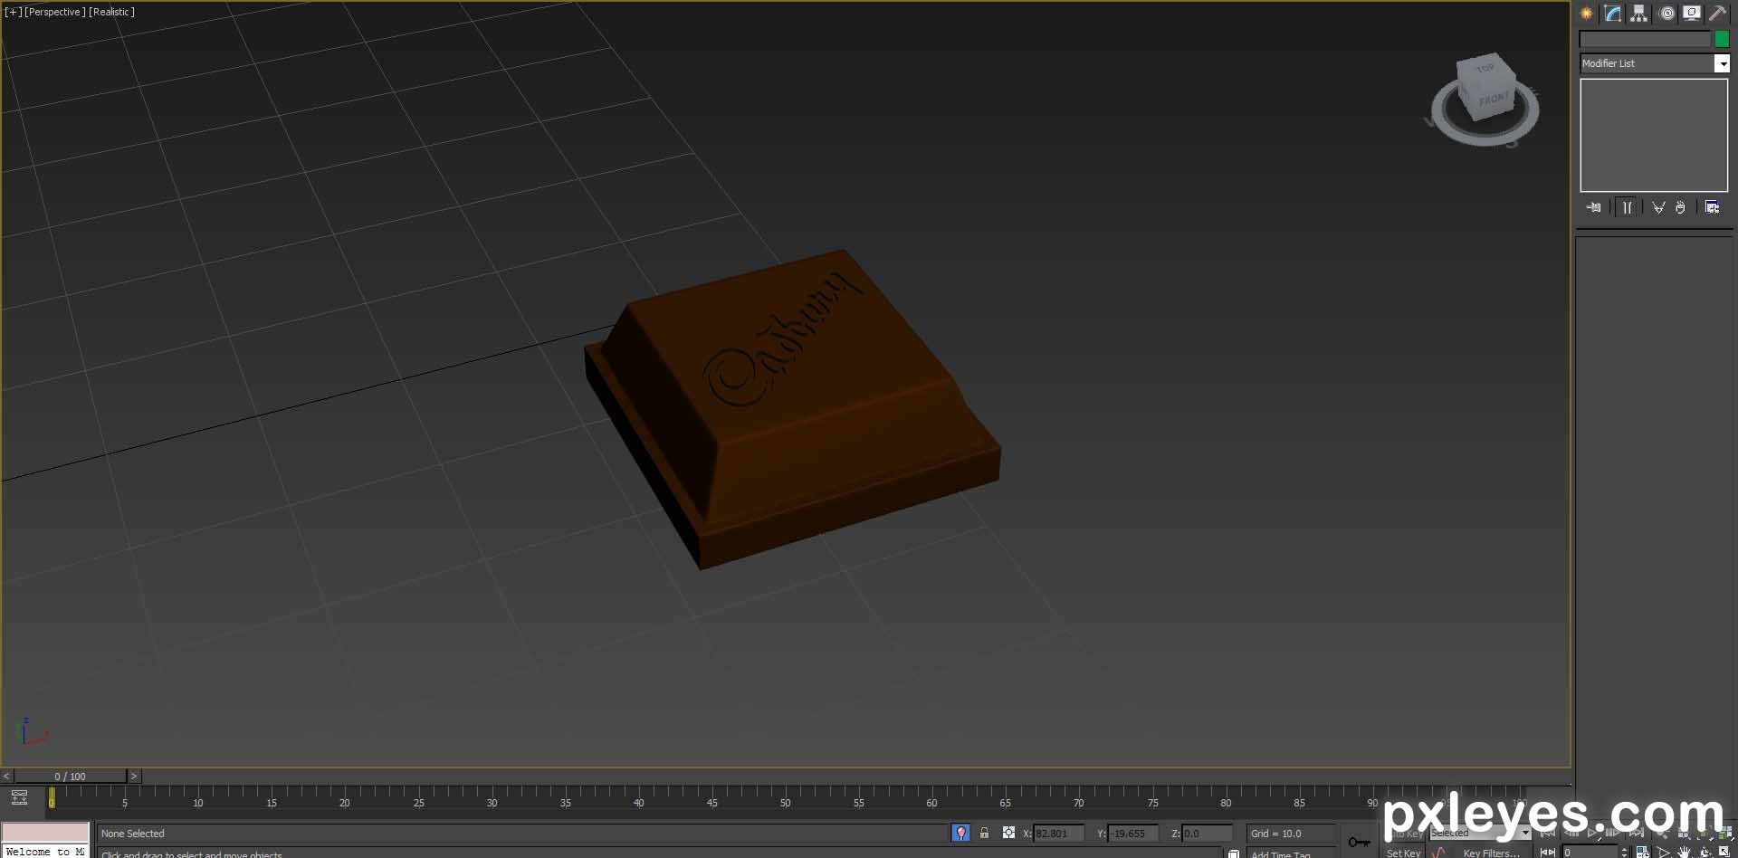1738x858 pixels.
Task: Click the Set Keys key icon
Action: click(1359, 843)
